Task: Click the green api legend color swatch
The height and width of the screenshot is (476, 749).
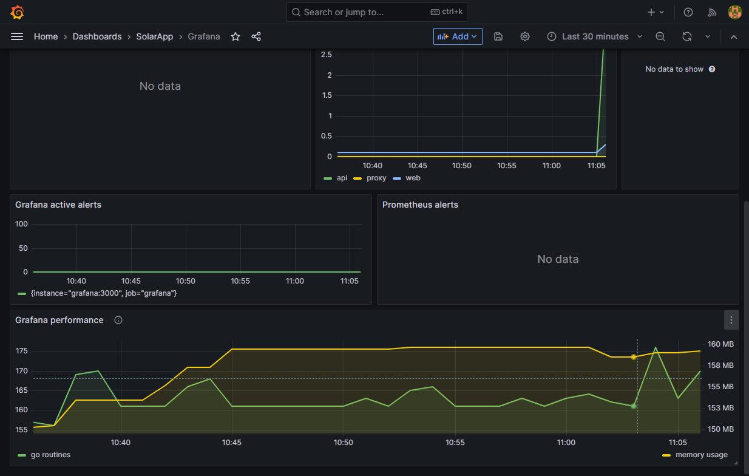Action: point(328,178)
